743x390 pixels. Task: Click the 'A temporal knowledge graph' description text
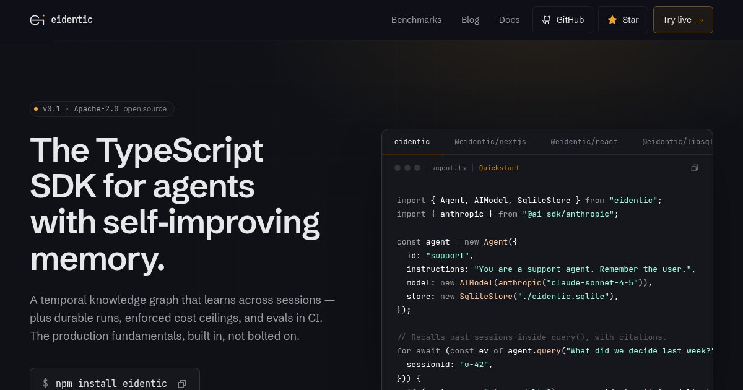coord(183,318)
